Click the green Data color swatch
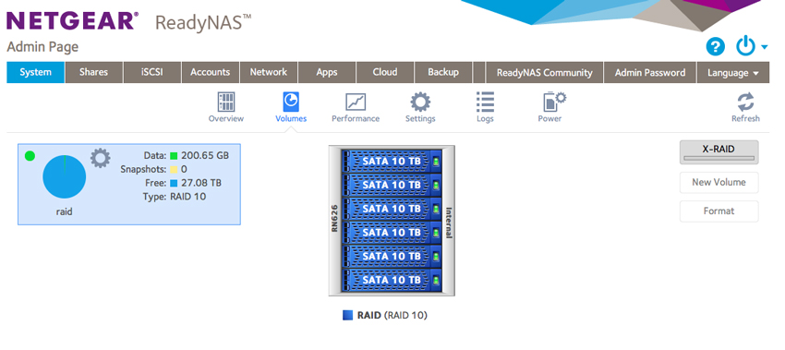Image resolution: width=785 pixels, height=350 pixels. point(174,156)
